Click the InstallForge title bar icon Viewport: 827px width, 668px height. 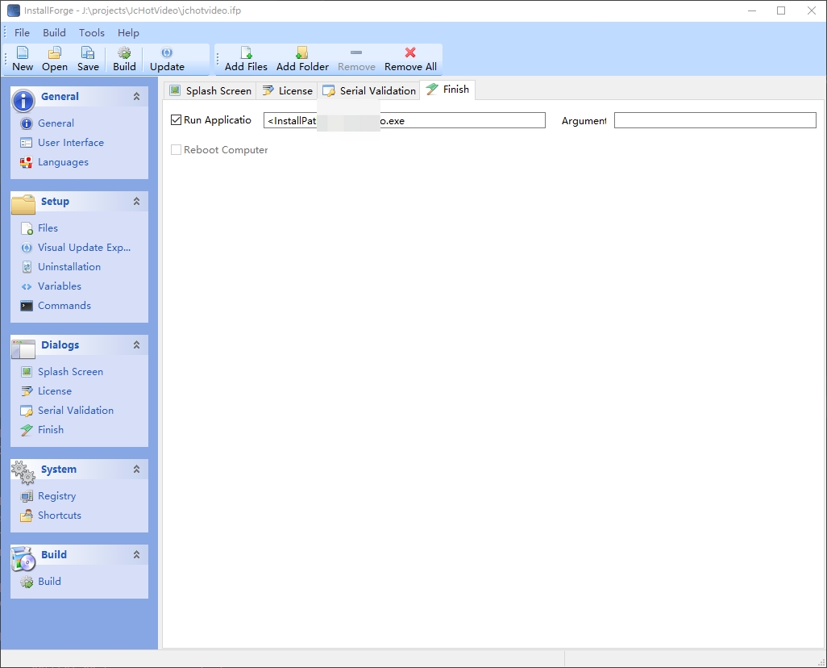(13, 10)
